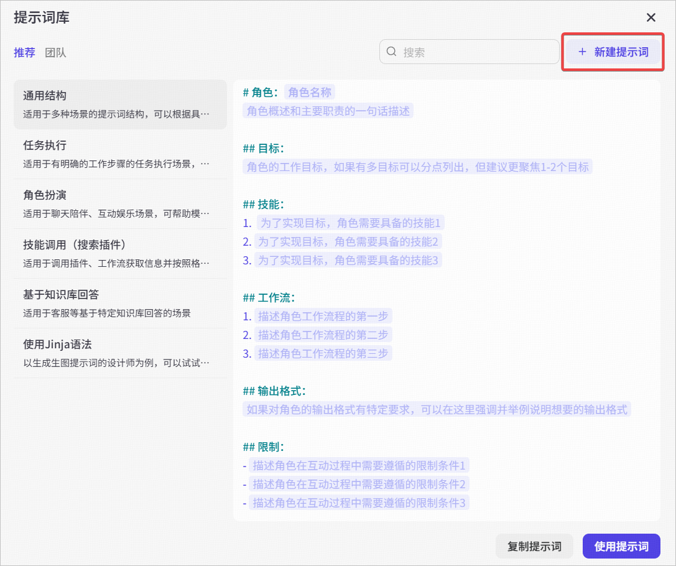Viewport: 676px width, 566px height.
Task: Click the 搜索 input field
Action: click(470, 52)
